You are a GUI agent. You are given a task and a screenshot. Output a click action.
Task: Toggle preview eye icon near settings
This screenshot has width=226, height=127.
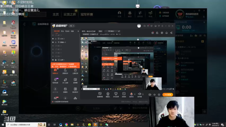pyautogui.click(x=155, y=95)
